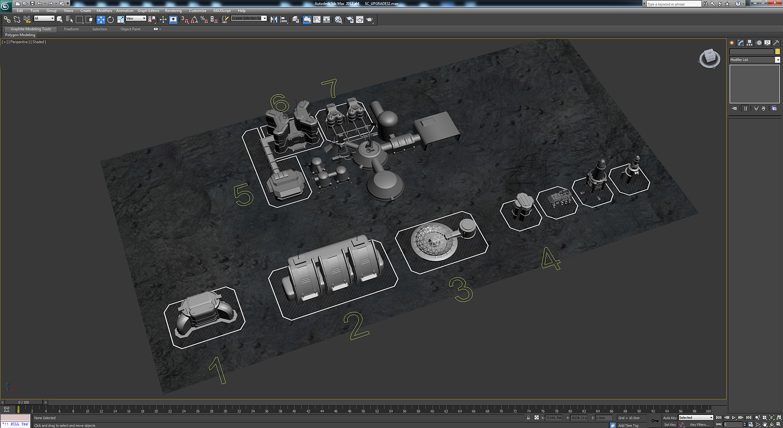This screenshot has width=783, height=428.
Task: Open the Mirror tool
Action: point(274,19)
